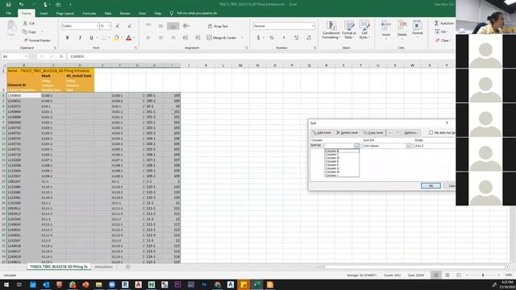Open the number format General dropdown

point(313,26)
